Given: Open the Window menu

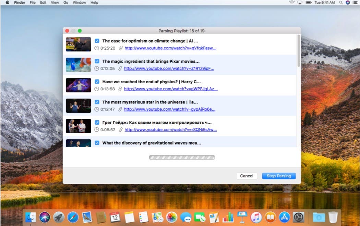Looking at the screenshot, I should (79, 2).
